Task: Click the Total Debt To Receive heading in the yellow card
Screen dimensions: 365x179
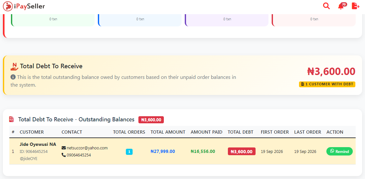Action: pos(51,66)
